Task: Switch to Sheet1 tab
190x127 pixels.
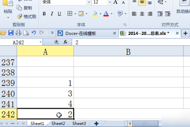Action: click(37, 124)
